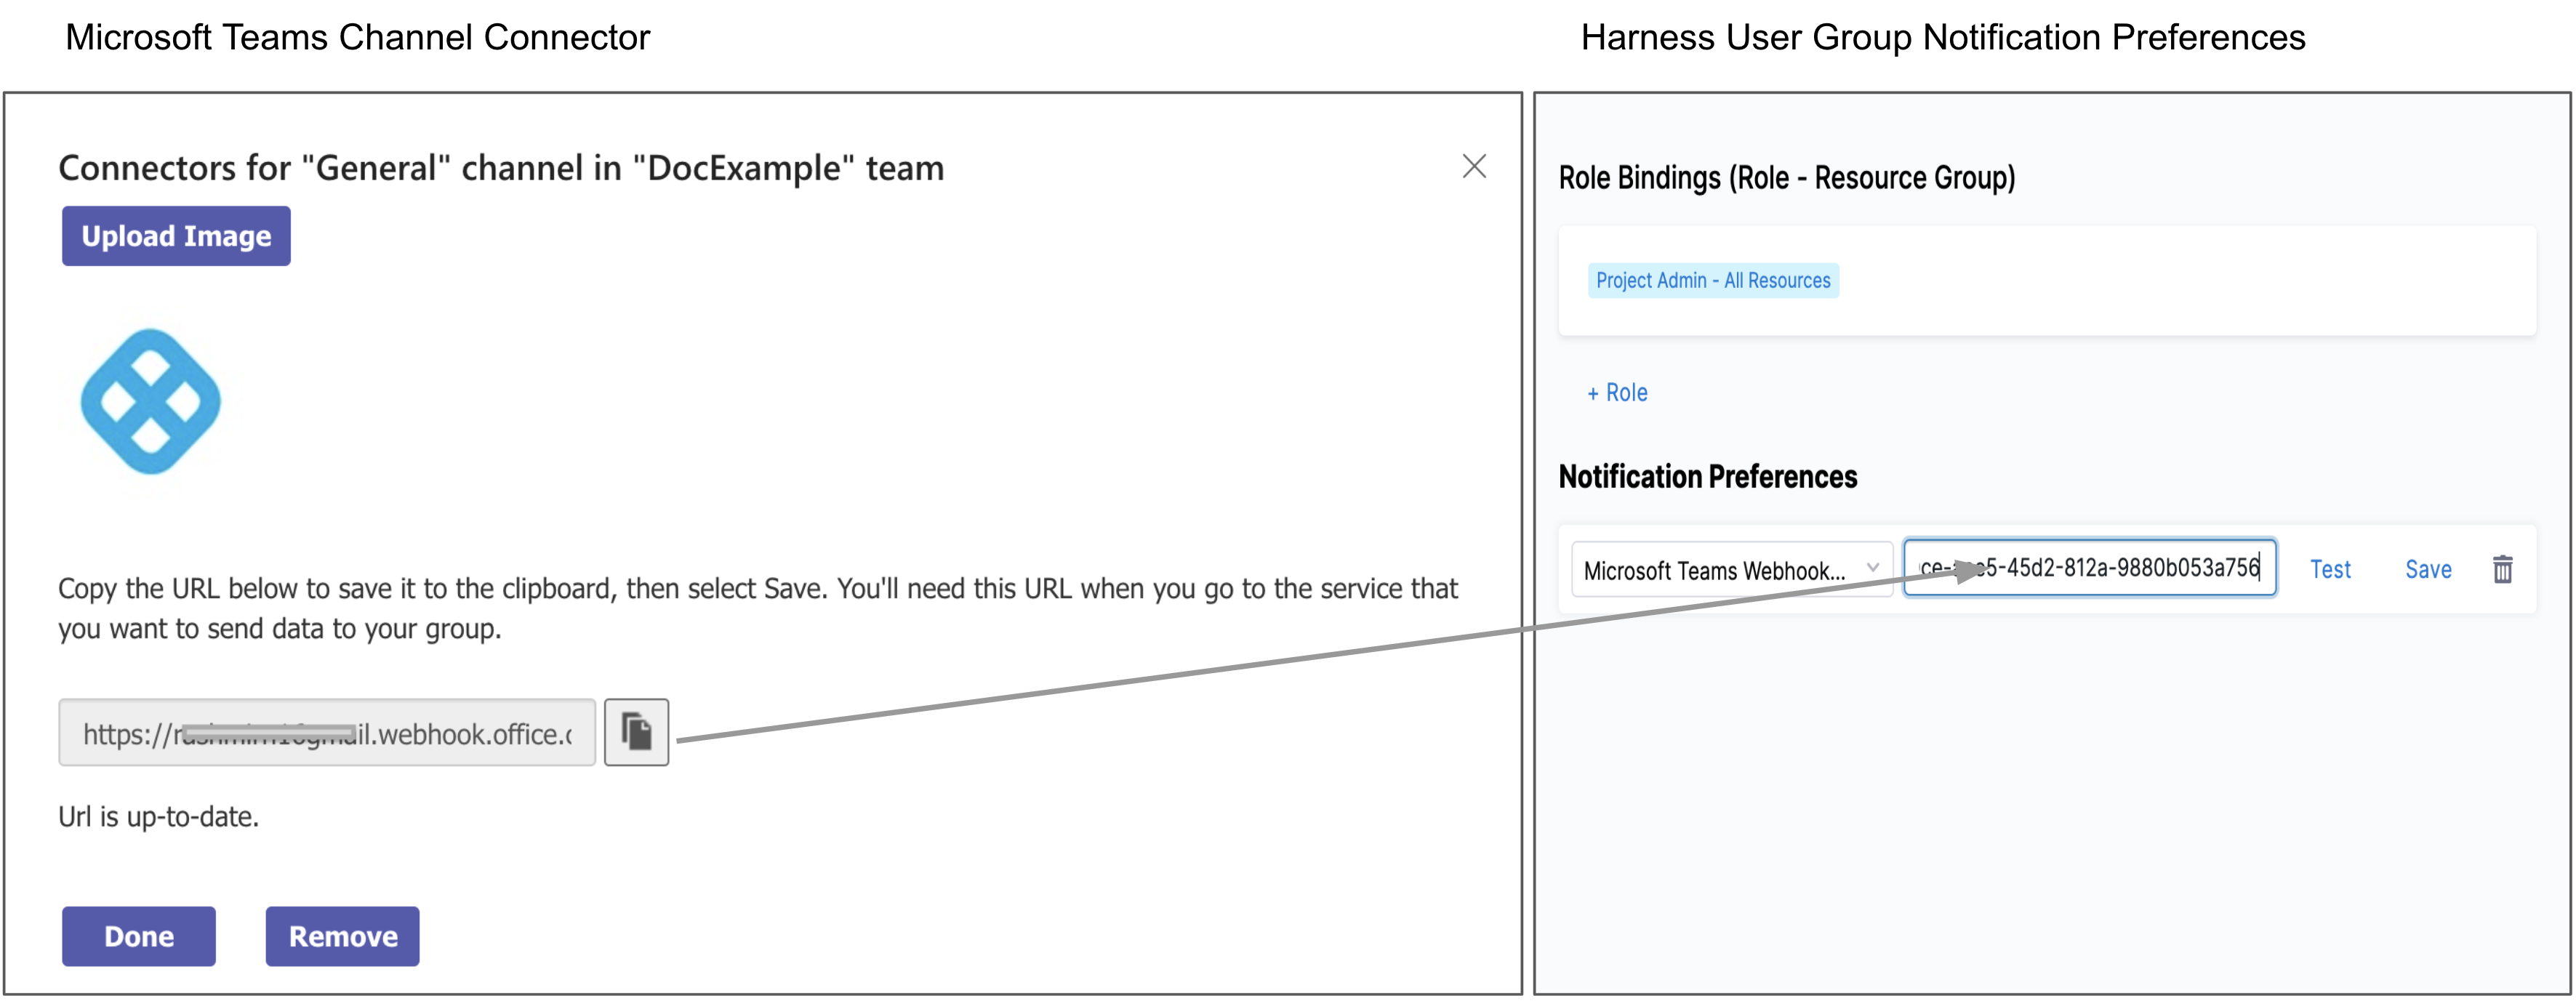The width and height of the screenshot is (2576, 1006).
Task: Delete the notification preference with trash icon
Action: click(2503, 569)
